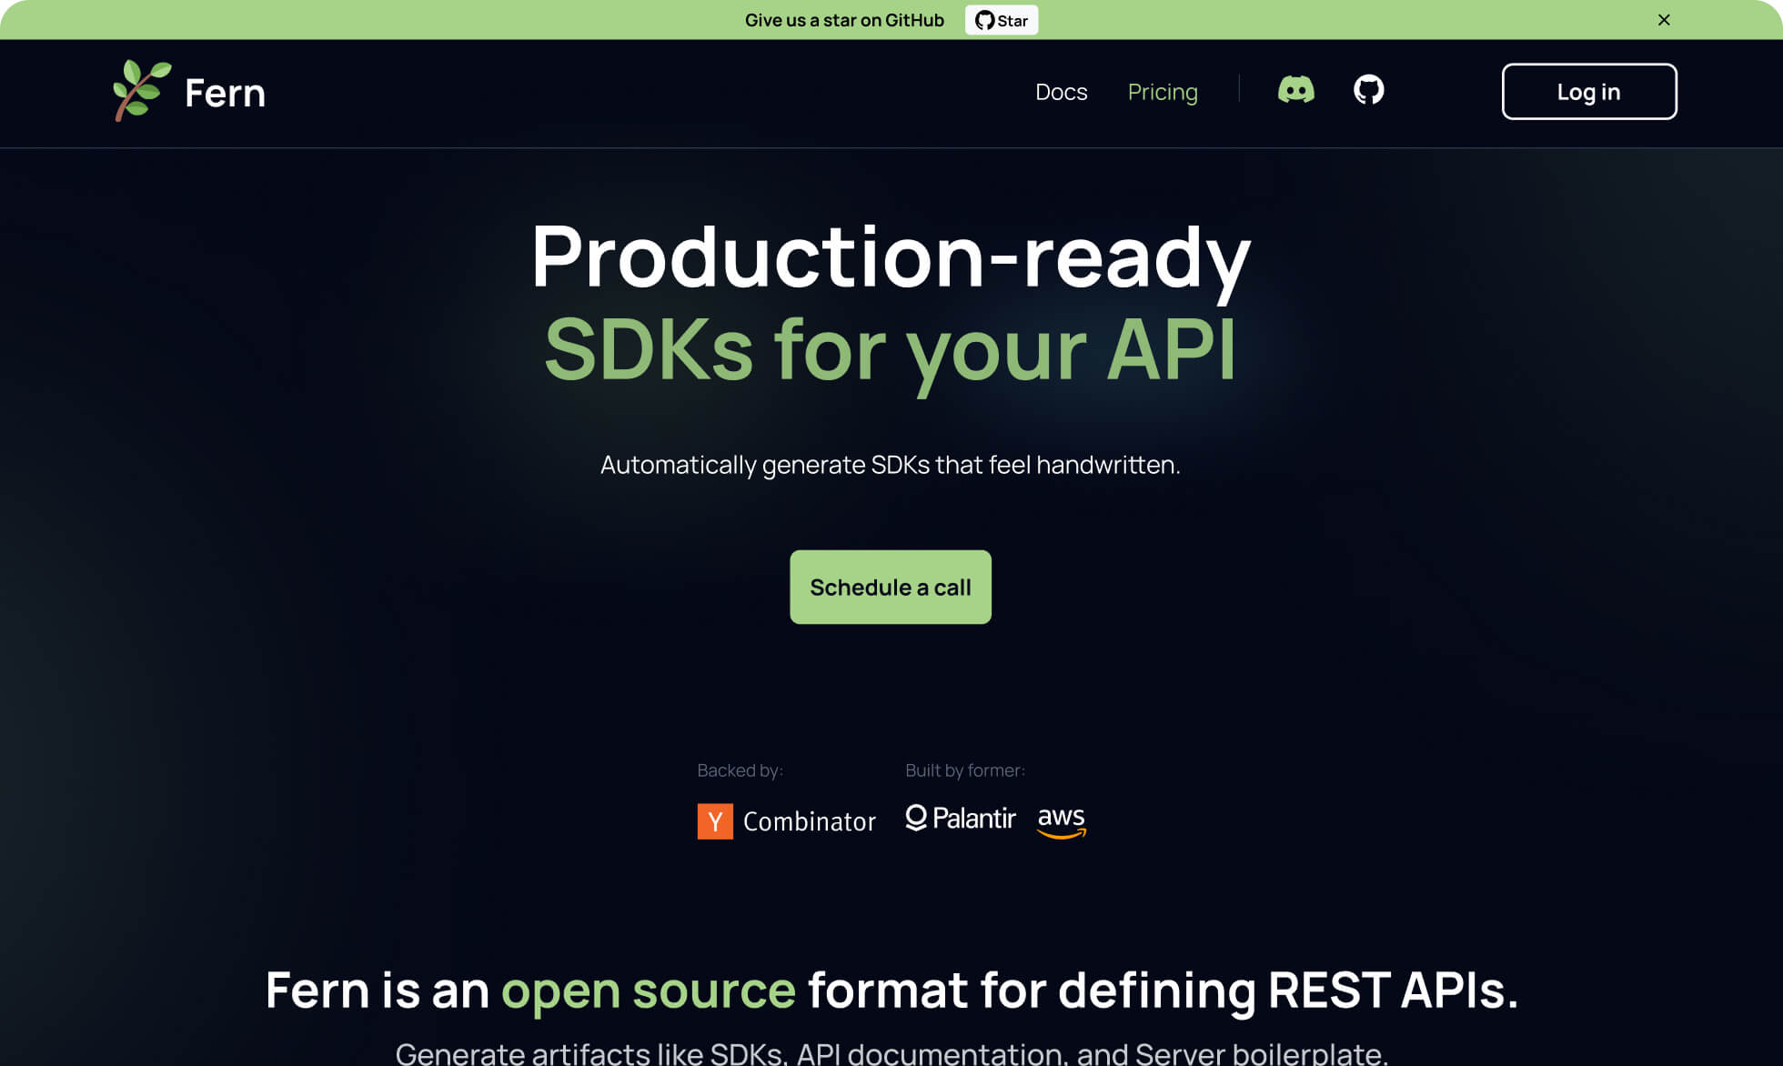1783x1066 pixels.
Task: Click 'Automatically generate SDKs that feel handwritten.' text
Action: 890,465
